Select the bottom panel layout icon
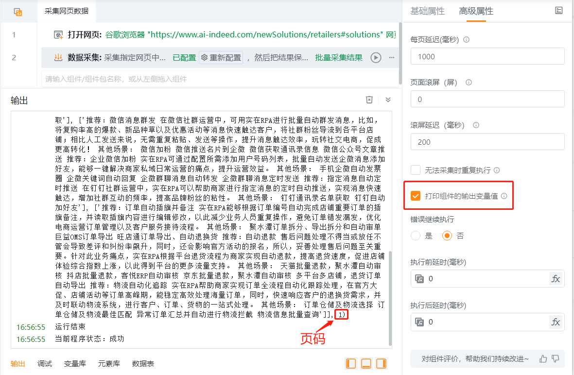This screenshot has height=375, width=574. [366, 363]
